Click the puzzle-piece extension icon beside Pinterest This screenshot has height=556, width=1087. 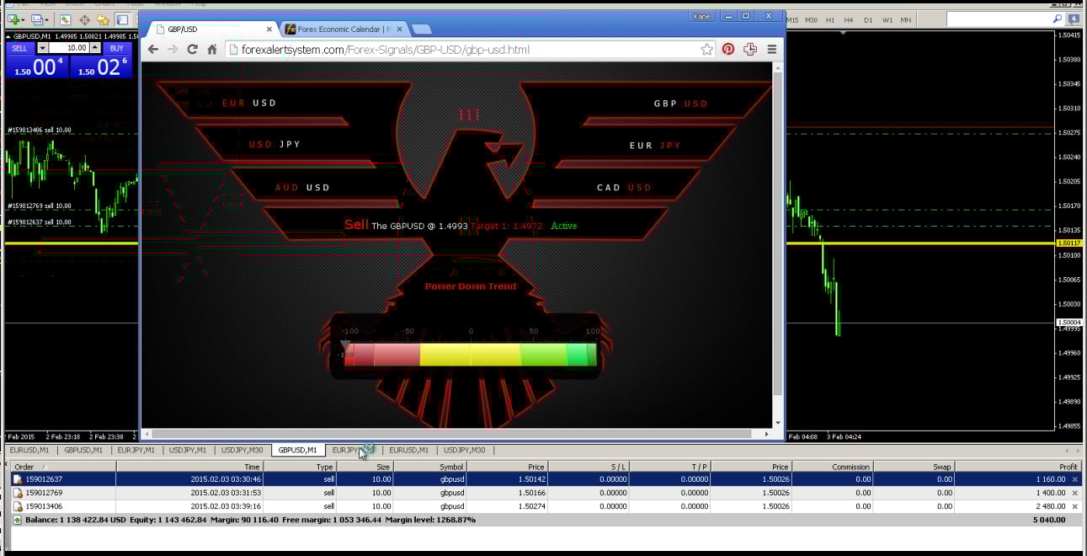[750, 50]
